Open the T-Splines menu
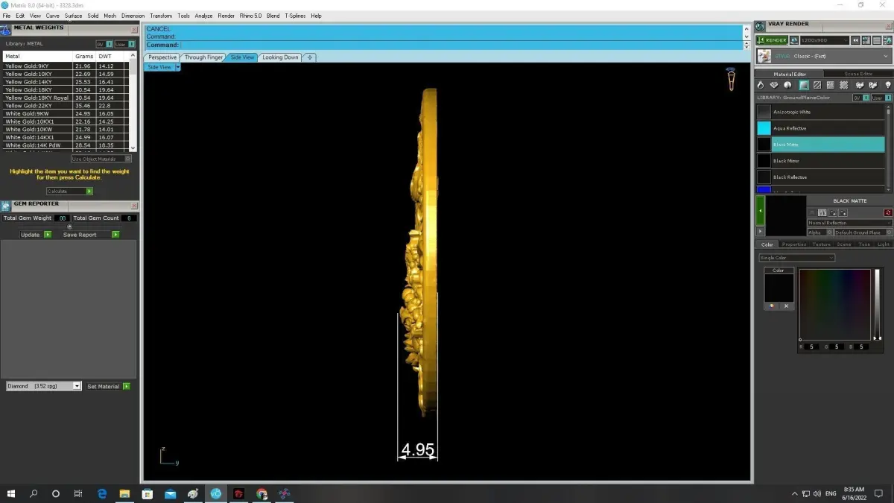This screenshot has width=894, height=503. pyautogui.click(x=295, y=16)
